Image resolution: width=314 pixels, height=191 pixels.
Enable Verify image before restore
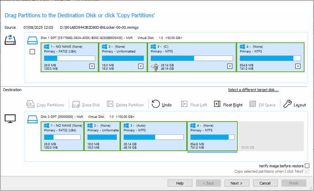coord(307,166)
